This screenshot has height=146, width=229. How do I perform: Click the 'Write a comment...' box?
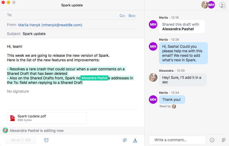click(177, 140)
